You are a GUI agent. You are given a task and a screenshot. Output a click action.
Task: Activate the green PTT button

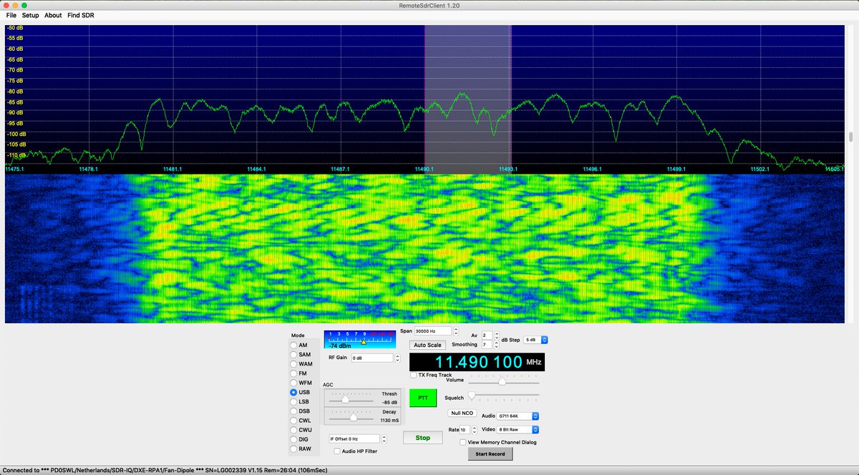point(422,397)
